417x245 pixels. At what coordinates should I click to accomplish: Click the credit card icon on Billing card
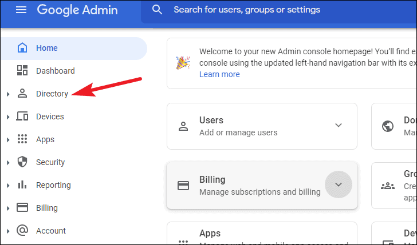[x=183, y=186]
